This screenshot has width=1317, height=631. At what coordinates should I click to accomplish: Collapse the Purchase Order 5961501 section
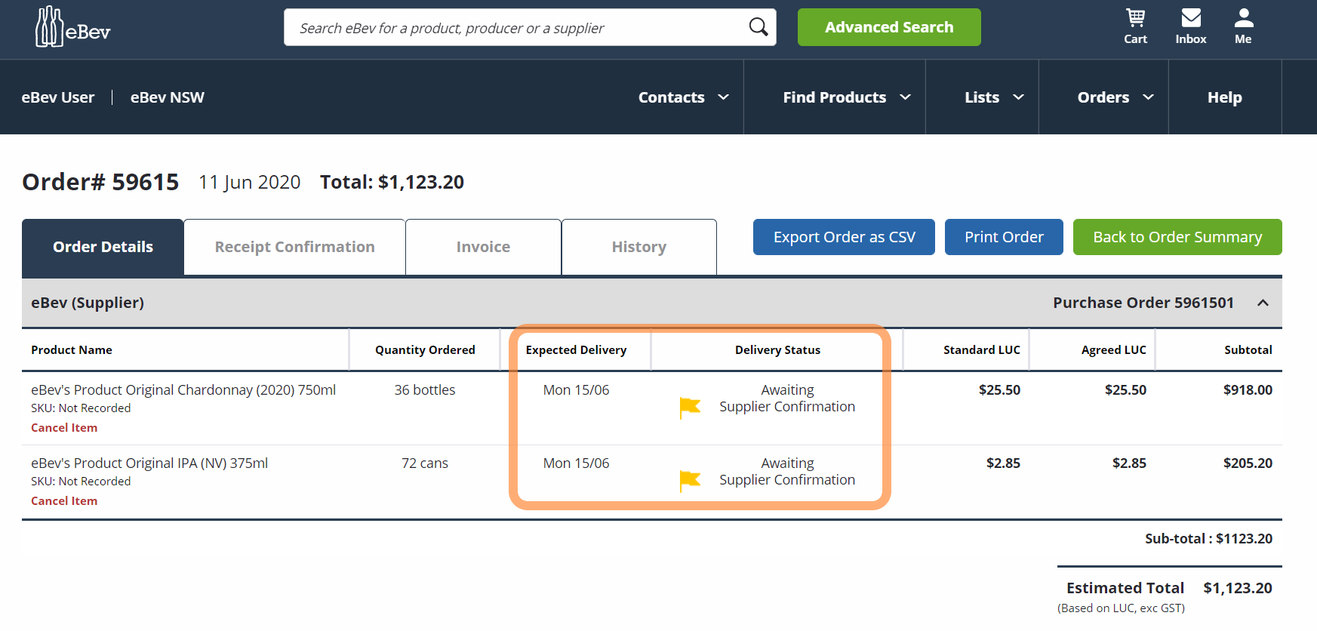(x=1263, y=303)
